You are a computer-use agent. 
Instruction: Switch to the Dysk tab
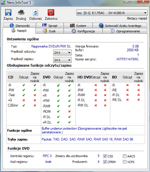click(50, 31)
